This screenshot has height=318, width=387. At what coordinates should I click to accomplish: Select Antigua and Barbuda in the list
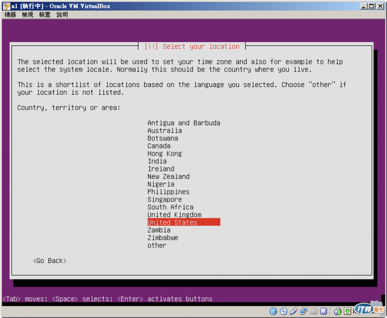coord(184,123)
